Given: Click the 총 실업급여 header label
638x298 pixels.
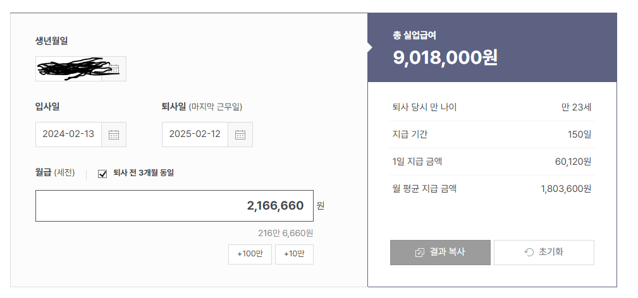Looking at the screenshot, I should tap(414, 35).
